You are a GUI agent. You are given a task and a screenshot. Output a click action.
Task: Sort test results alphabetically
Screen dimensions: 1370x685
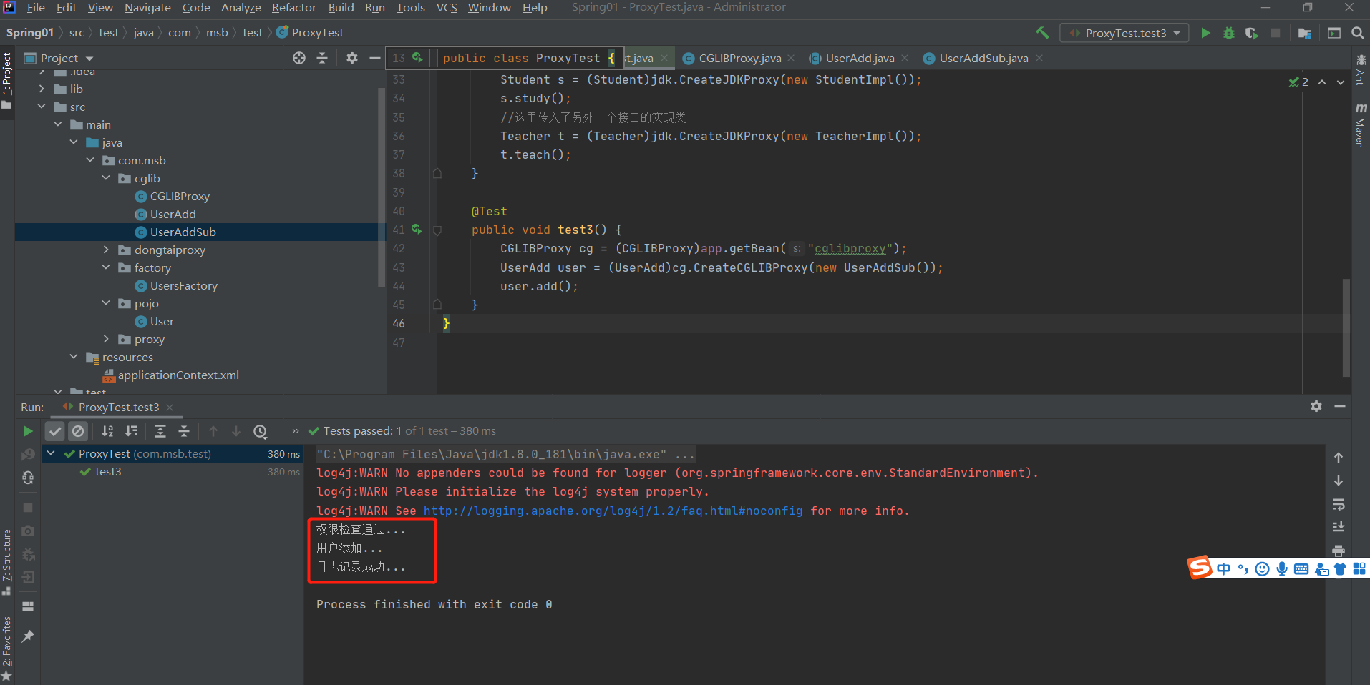107,431
